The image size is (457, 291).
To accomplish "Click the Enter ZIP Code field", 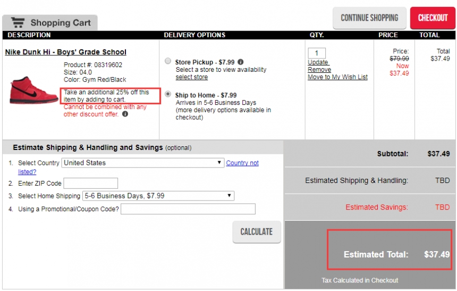I will (91, 184).
